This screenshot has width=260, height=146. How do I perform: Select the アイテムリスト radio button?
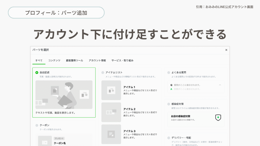(103, 72)
